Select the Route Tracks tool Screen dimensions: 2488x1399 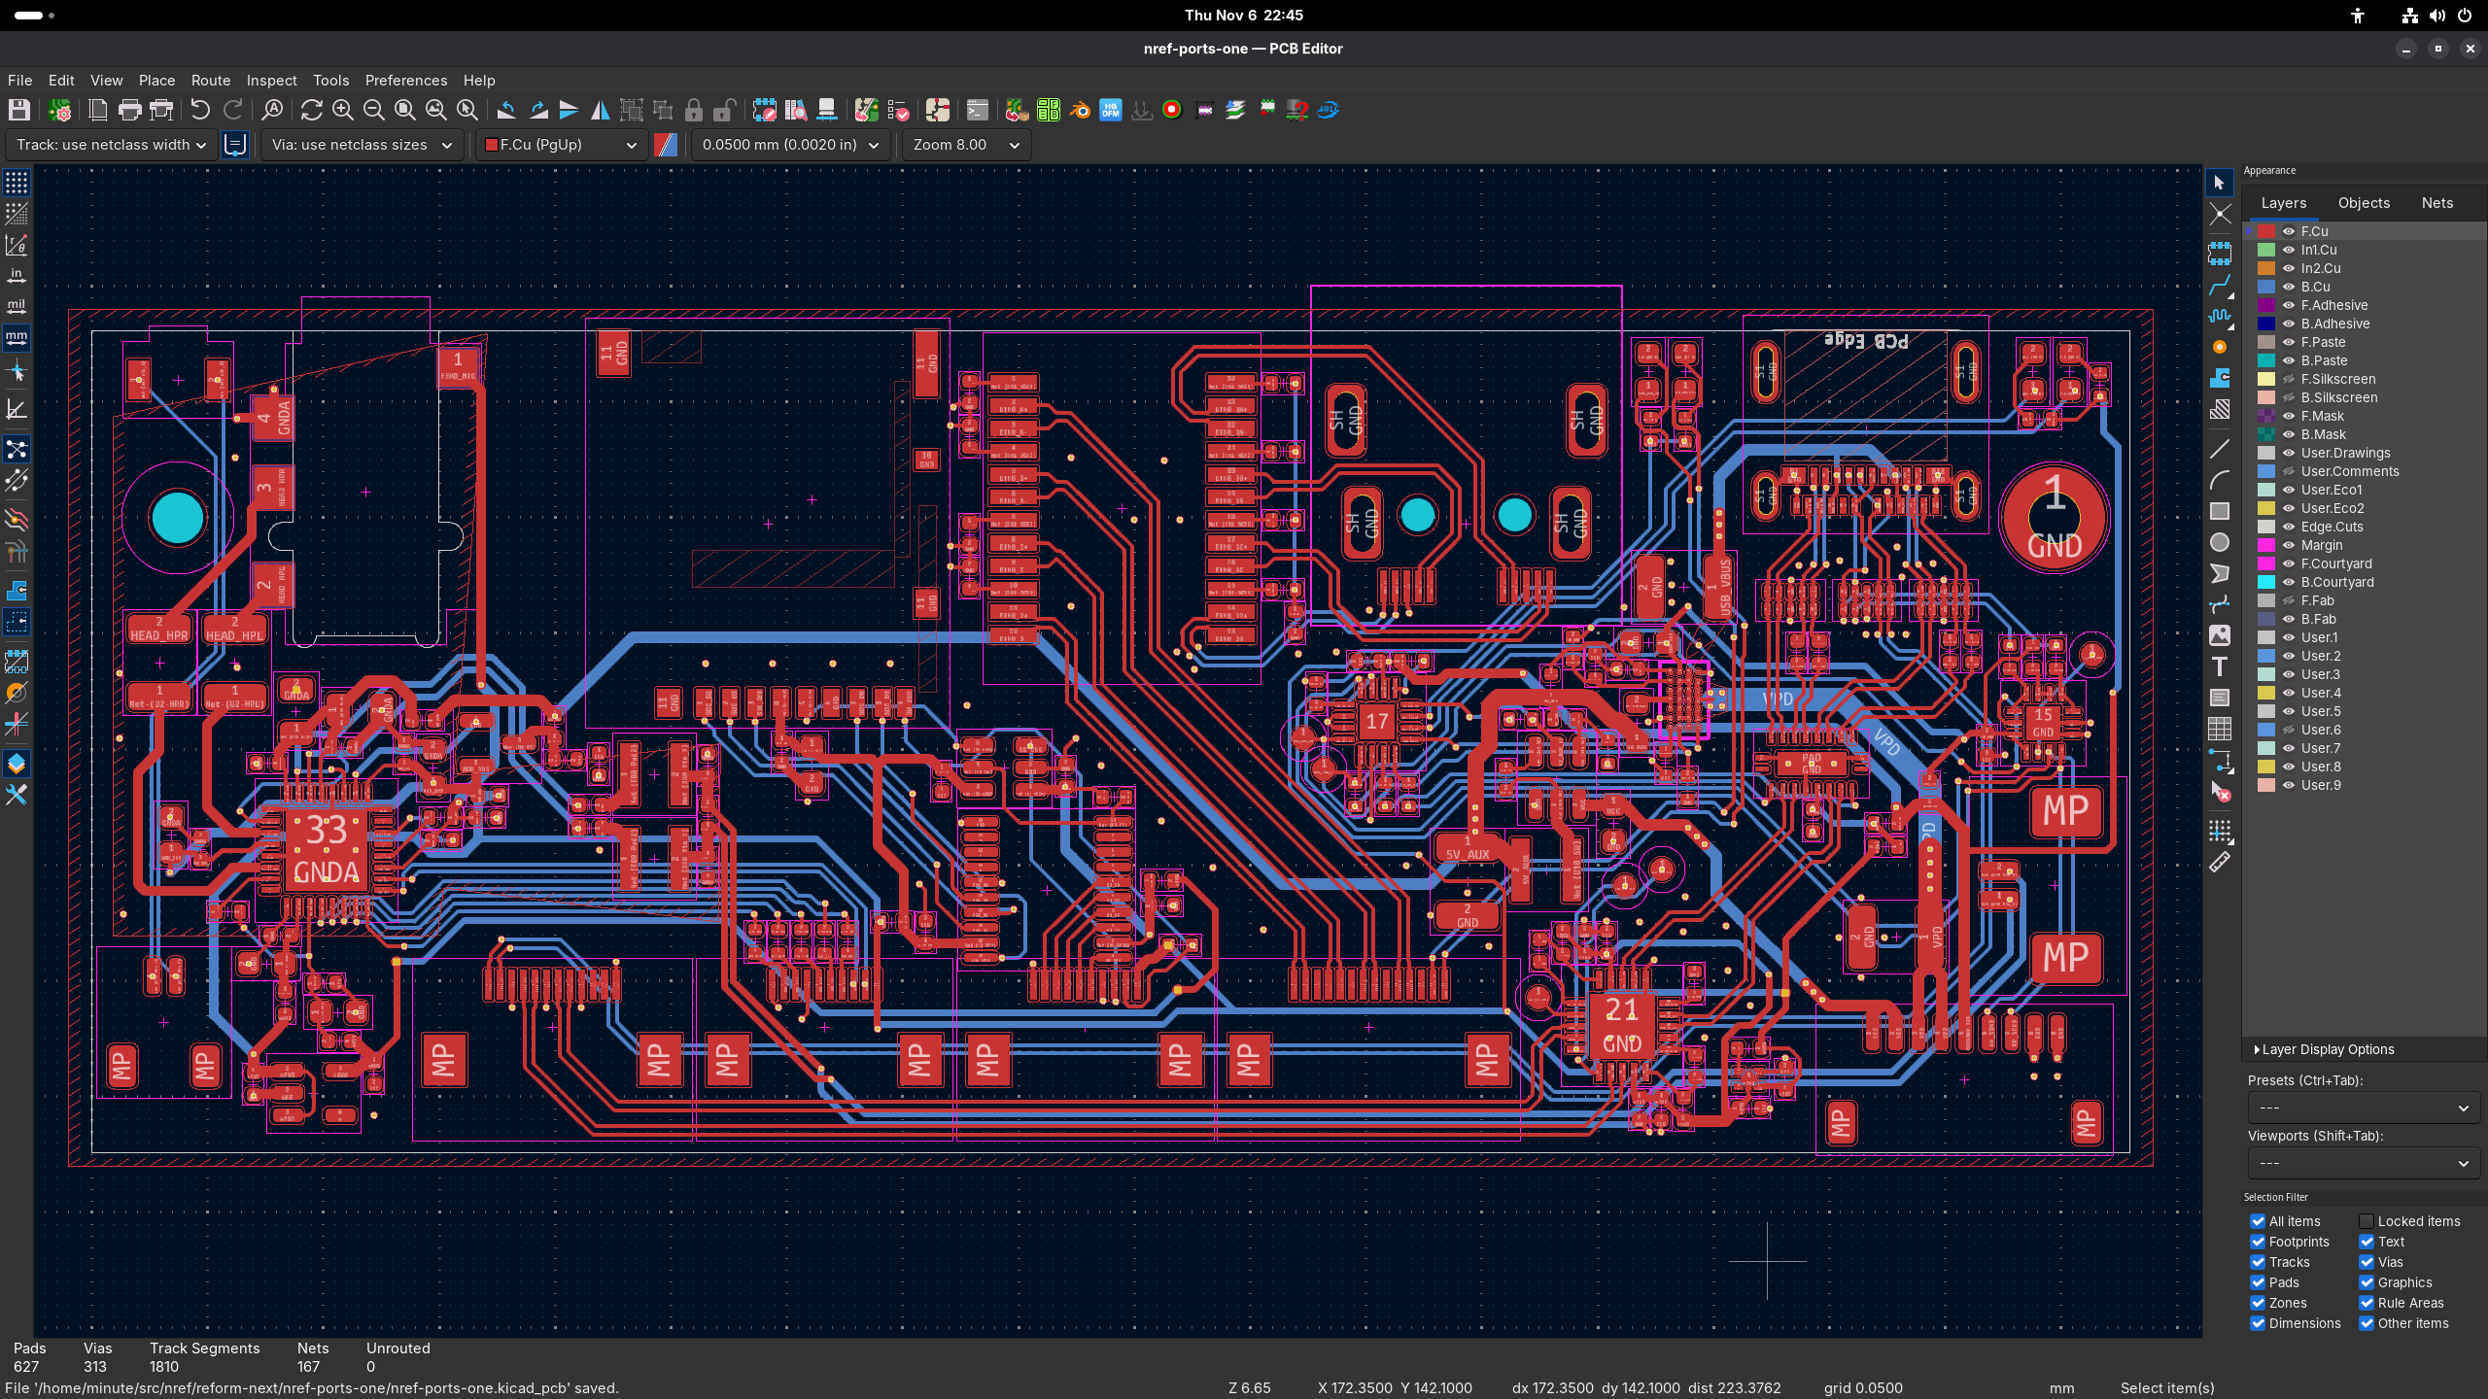pos(2220,286)
